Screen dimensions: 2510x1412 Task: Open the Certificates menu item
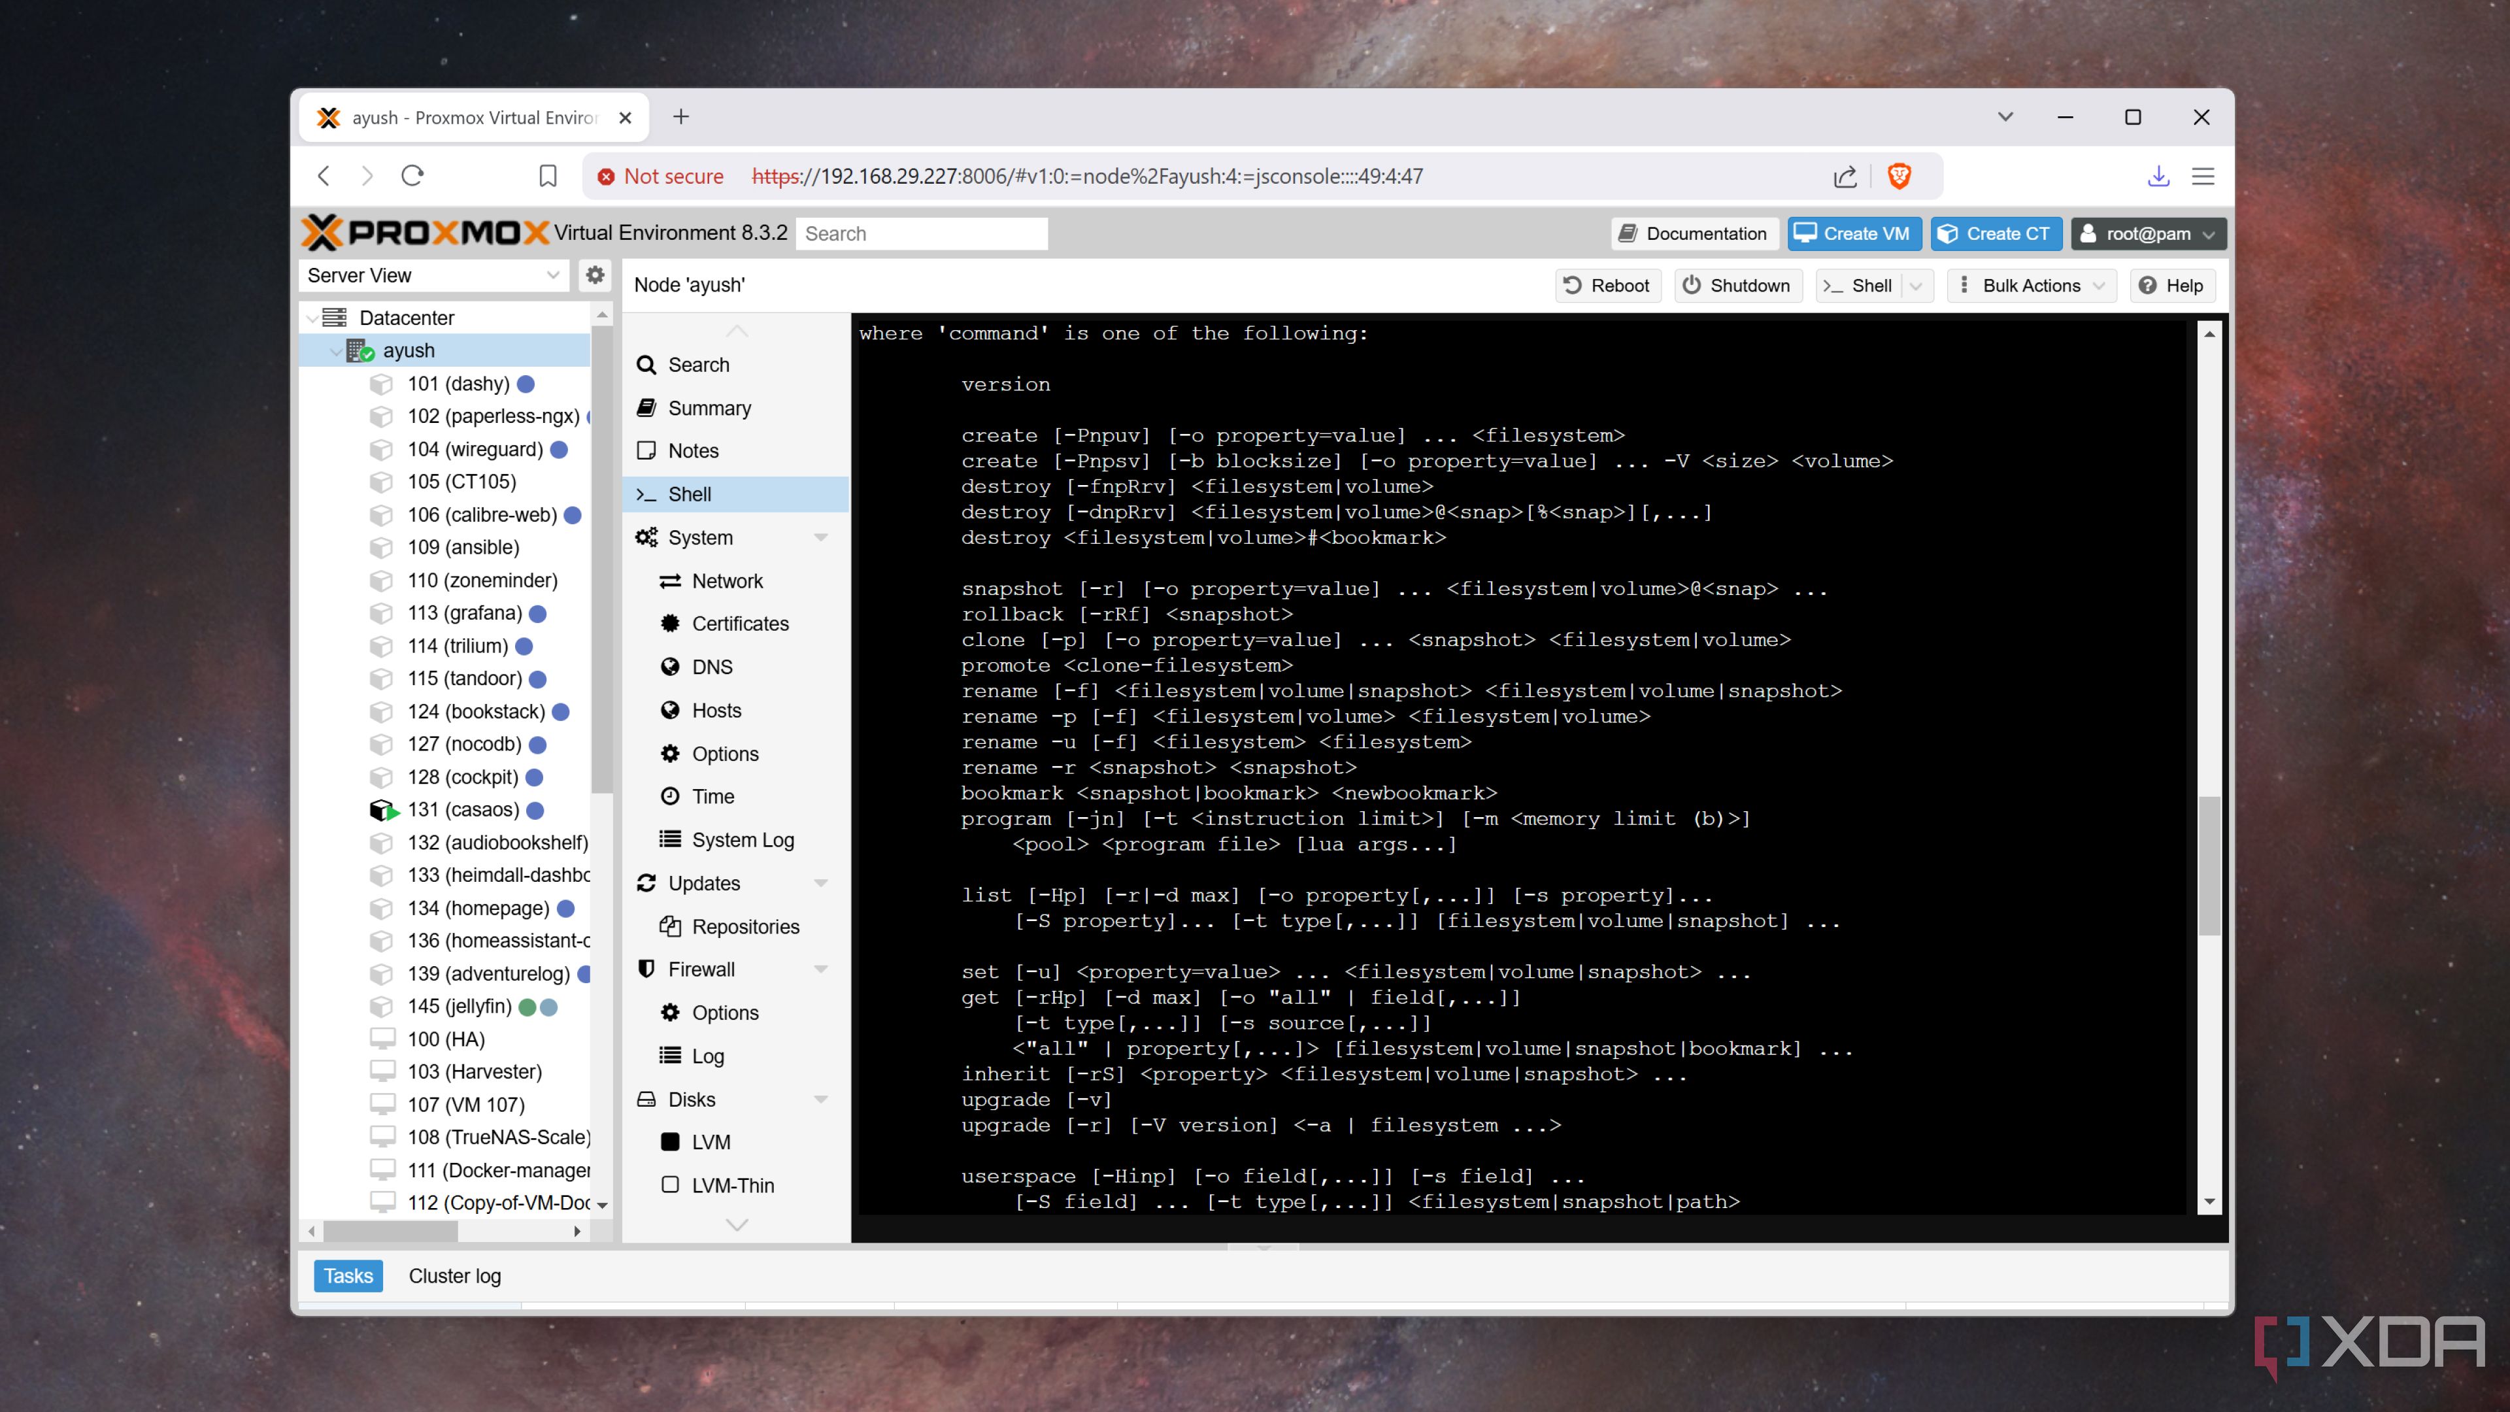click(739, 624)
